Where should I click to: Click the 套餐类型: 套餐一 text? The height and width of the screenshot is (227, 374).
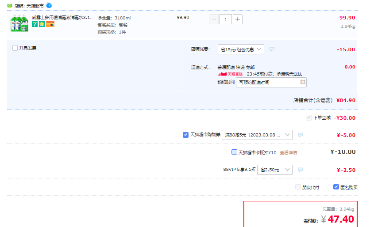click(115, 25)
